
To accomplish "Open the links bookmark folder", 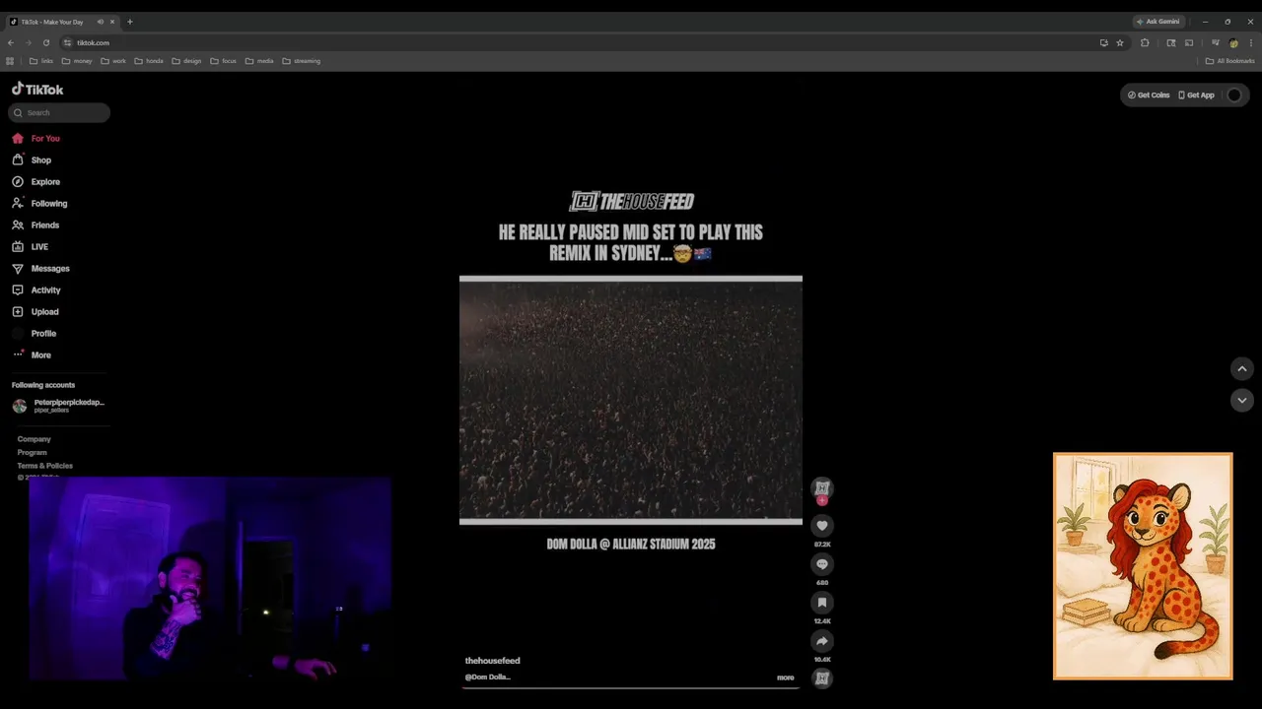I will pyautogui.click(x=41, y=61).
